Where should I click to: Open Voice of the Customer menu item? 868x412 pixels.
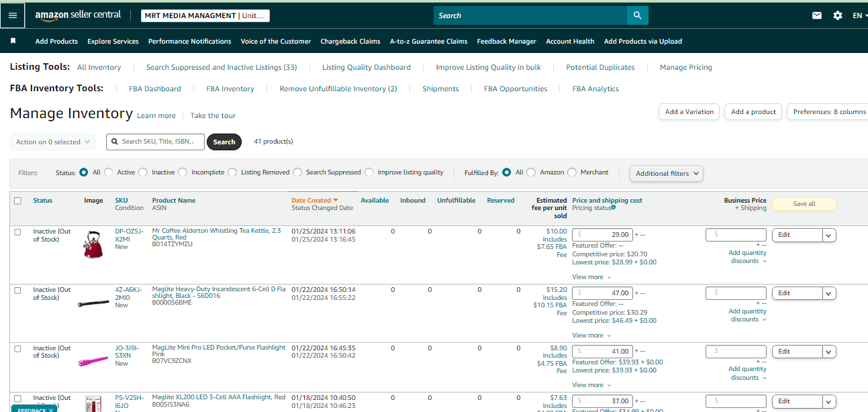[276, 41]
